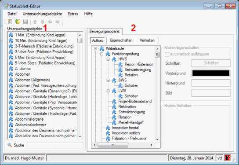The width and height of the screenshot is (239, 165).
Task: Click puzzle icon of 3-T-Mensch entry
Action: (11, 46)
